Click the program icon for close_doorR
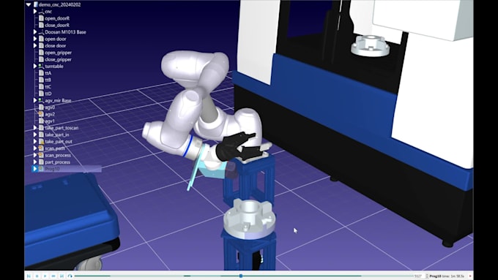This screenshot has width=498, height=280. (41, 25)
